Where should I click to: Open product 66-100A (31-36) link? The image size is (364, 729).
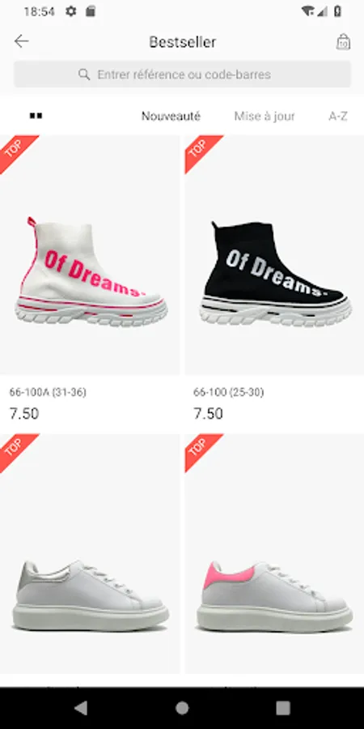(x=48, y=392)
